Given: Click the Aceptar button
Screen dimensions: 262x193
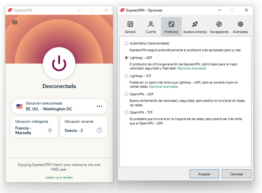Looking at the screenshot, I should coord(204,174).
